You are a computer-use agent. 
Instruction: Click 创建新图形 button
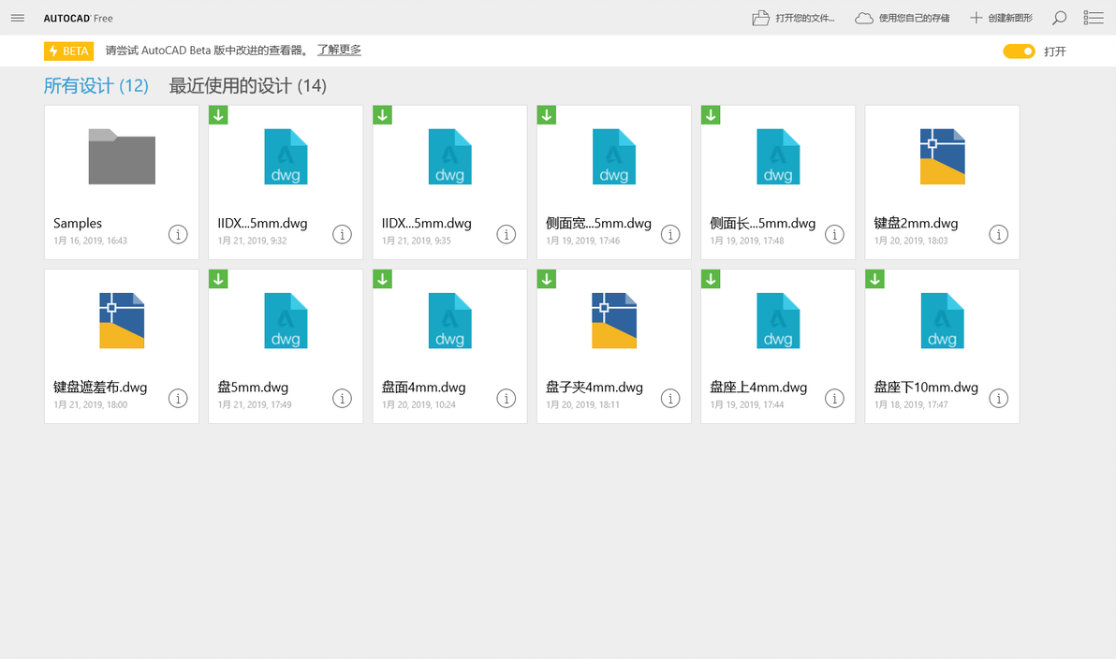pyautogui.click(x=1001, y=18)
